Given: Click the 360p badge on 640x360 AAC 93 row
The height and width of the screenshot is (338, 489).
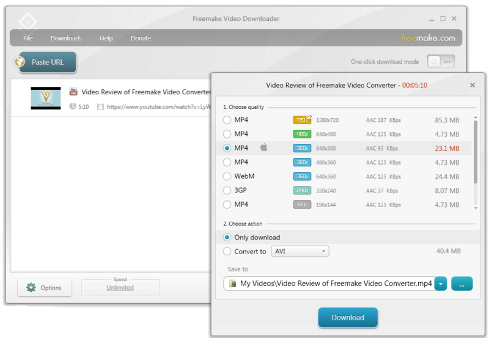Looking at the screenshot, I should tap(302, 148).
